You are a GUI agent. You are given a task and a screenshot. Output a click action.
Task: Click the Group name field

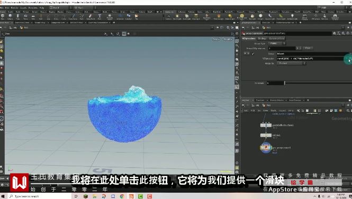click(313, 54)
